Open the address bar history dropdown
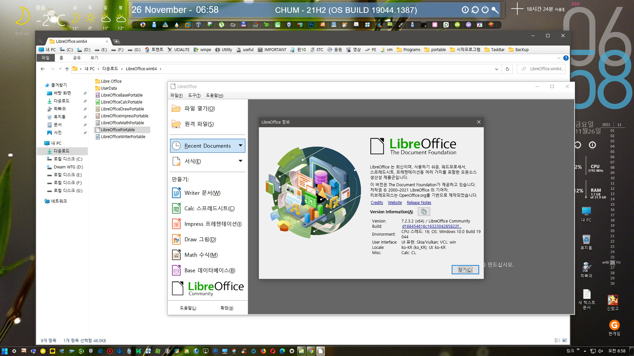The image size is (634, 356). (496, 69)
